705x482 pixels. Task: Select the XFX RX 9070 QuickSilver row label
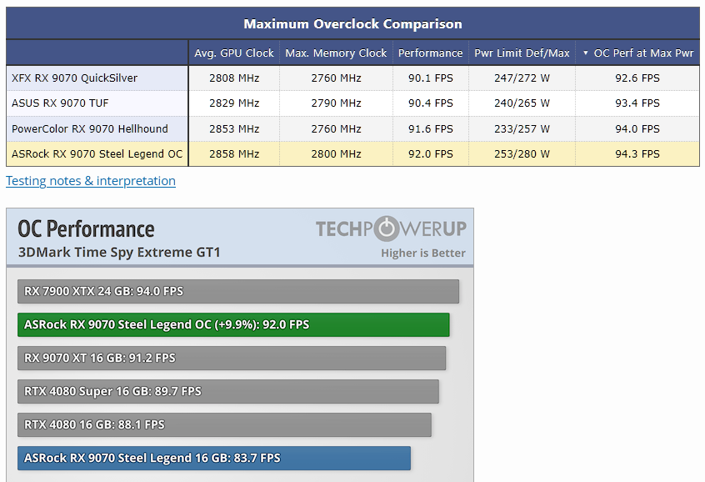[x=97, y=78]
